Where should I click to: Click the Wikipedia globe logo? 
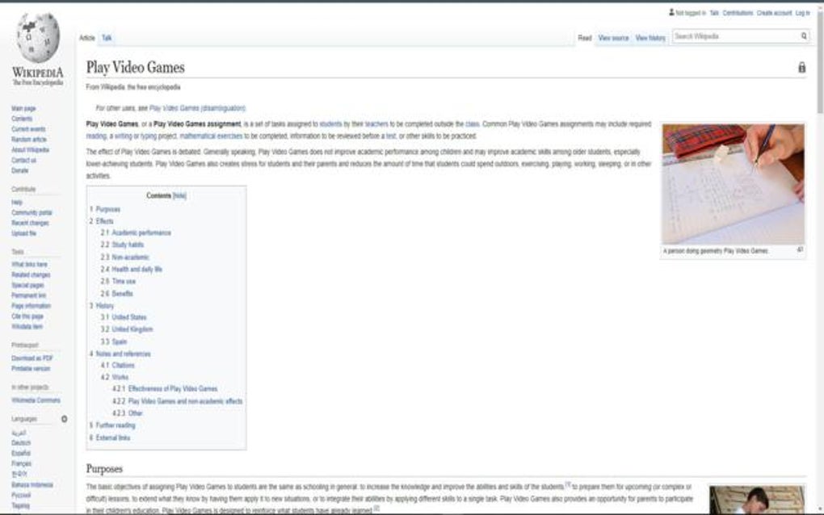(37, 37)
